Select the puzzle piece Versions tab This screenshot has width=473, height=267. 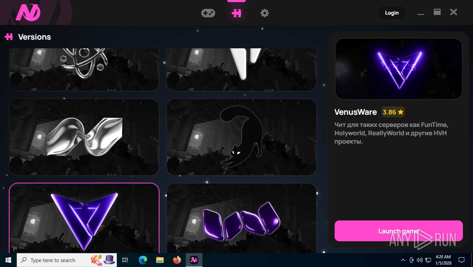click(x=236, y=13)
